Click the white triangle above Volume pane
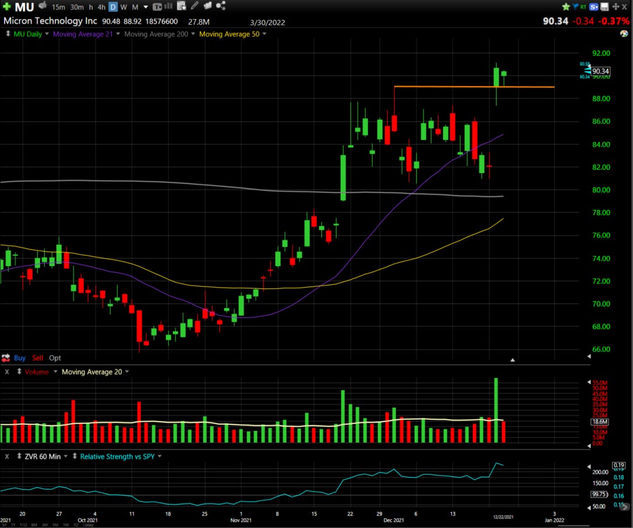633x528 pixels. (x=512, y=360)
